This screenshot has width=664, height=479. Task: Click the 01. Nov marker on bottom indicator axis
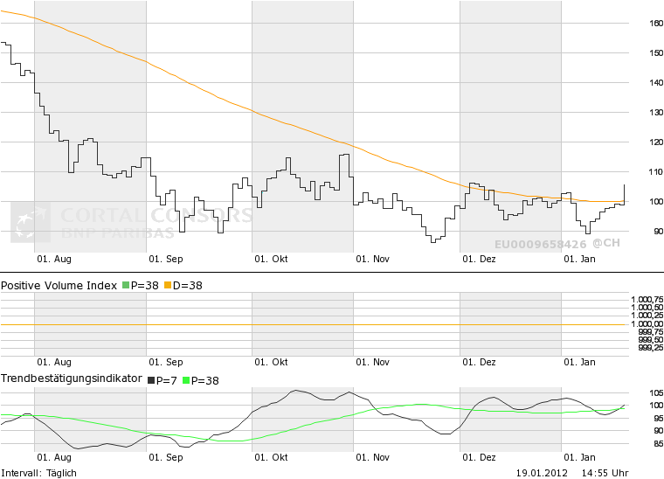click(x=373, y=457)
